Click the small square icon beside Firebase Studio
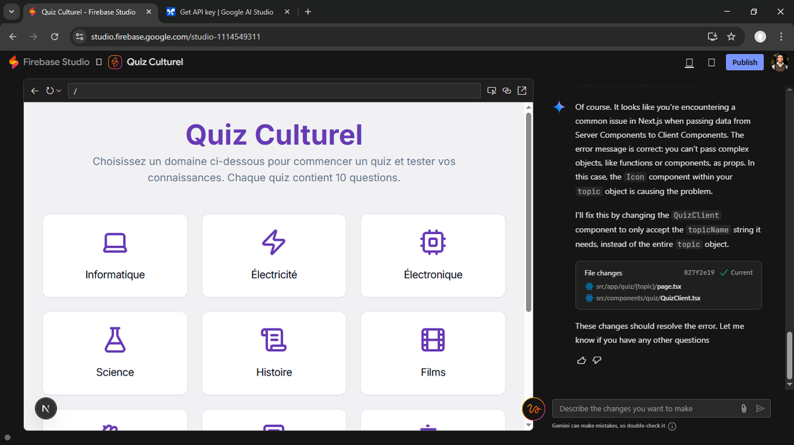794x445 pixels. click(99, 62)
